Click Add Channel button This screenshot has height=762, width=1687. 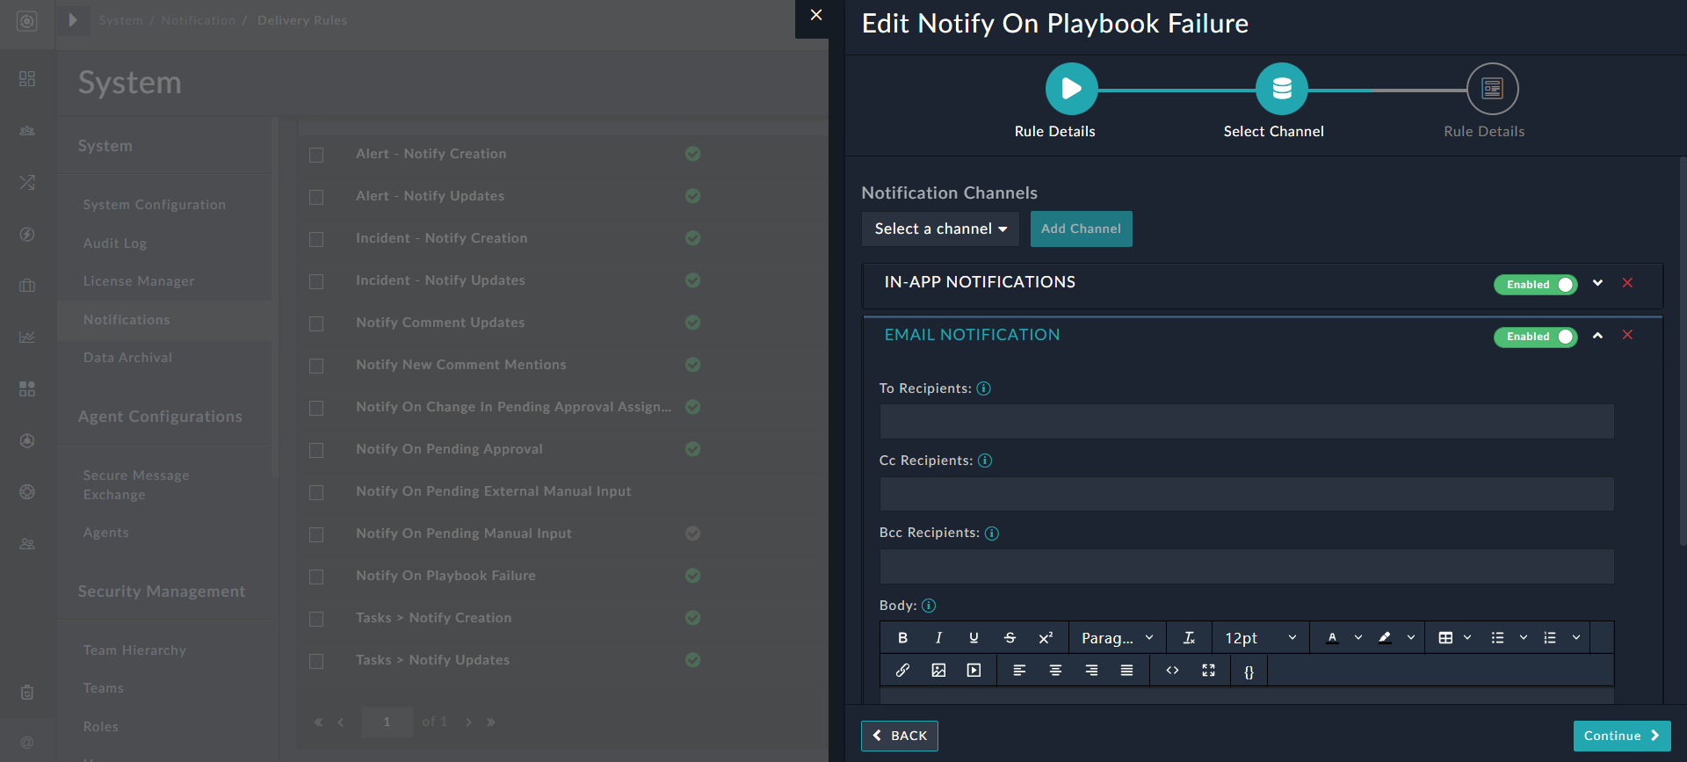point(1081,229)
